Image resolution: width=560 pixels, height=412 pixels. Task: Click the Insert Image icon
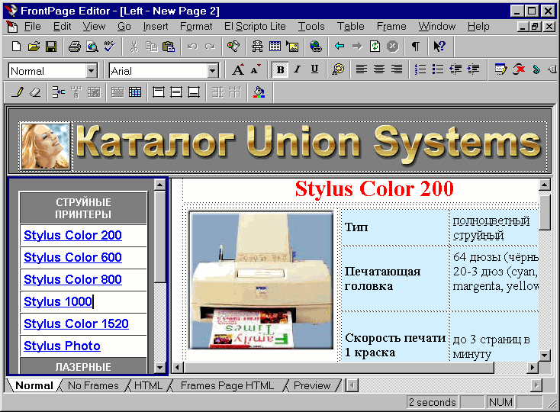[x=291, y=47]
